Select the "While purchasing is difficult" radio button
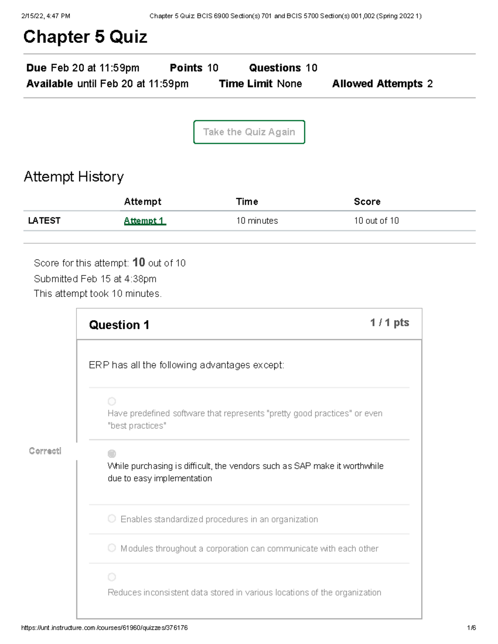Screen dimensions: 498x644 [x=112, y=454]
